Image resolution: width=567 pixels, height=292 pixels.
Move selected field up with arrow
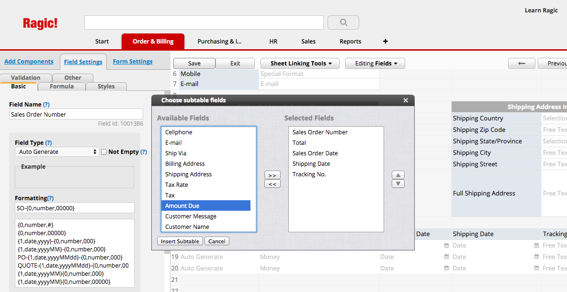pos(398,175)
